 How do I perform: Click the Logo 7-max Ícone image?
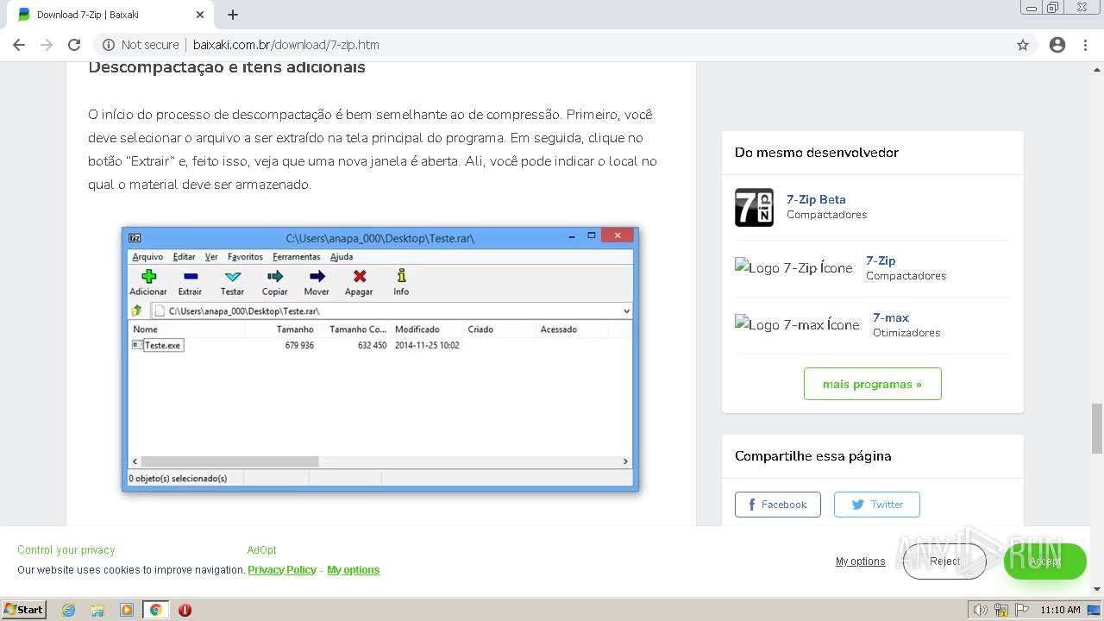point(797,324)
